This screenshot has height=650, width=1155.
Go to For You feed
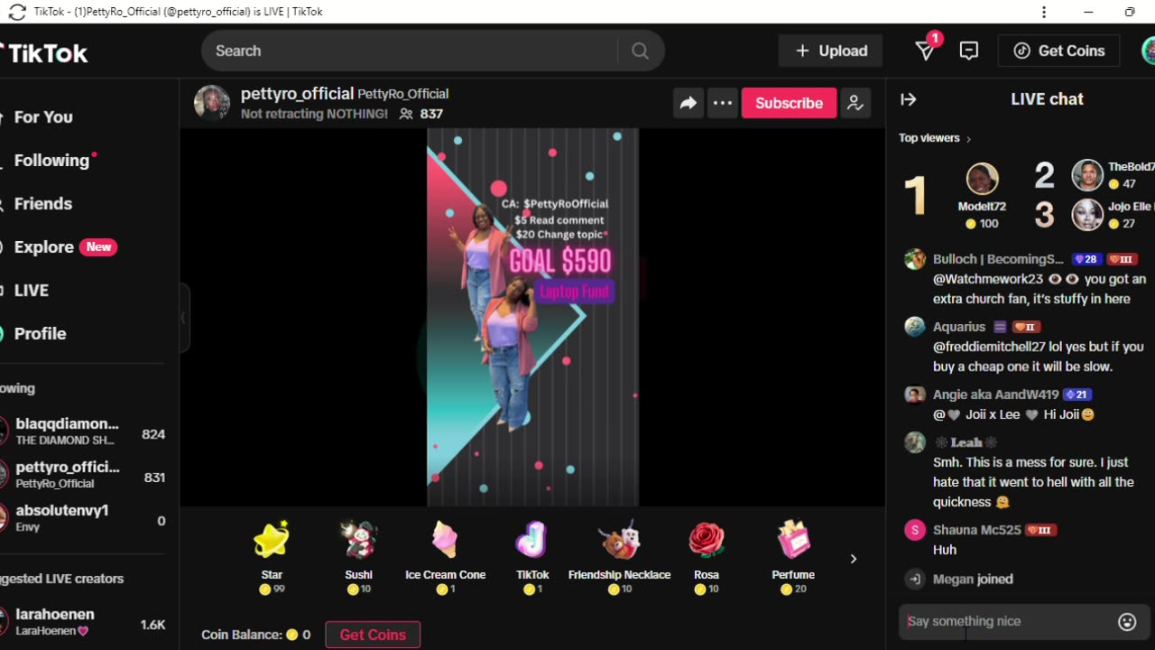point(43,117)
